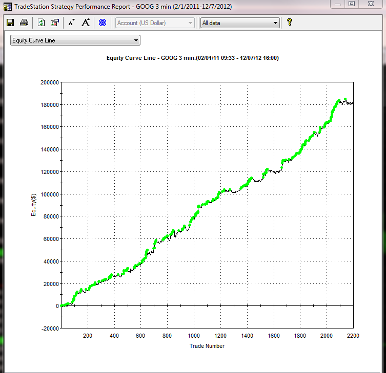Screen dimensions: 386x373
Task: Close the Strategy Performance Report window
Action: [371, 4]
